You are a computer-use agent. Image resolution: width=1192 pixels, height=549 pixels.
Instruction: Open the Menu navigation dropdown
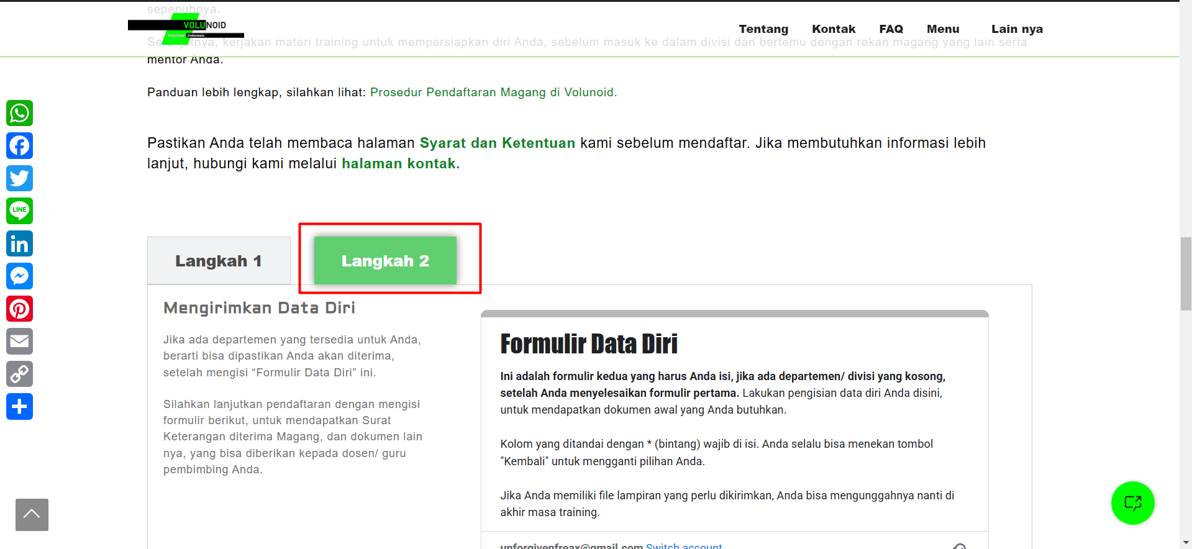pos(943,29)
